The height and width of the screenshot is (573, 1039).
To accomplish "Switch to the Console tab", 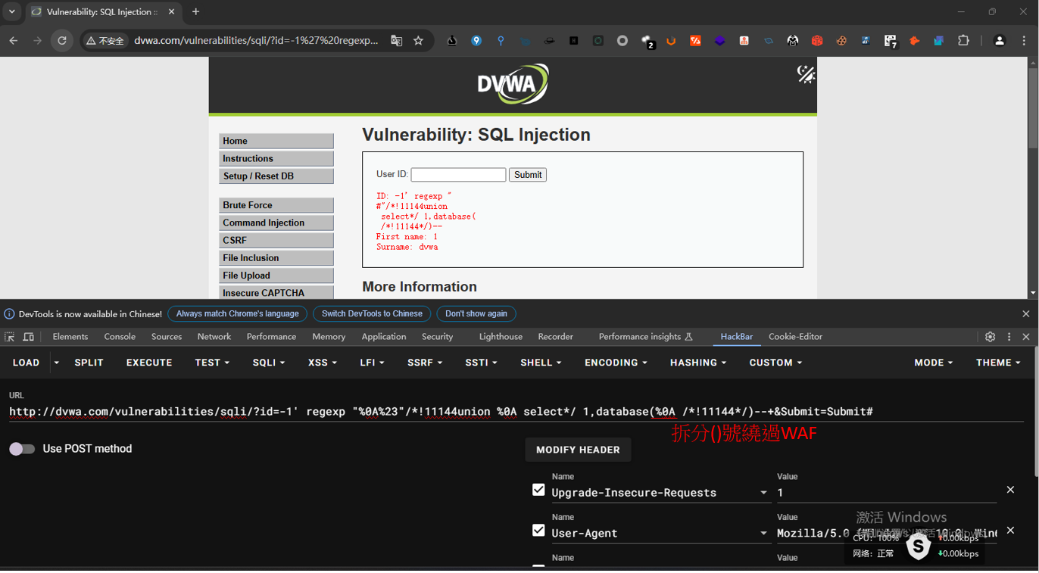I will pyautogui.click(x=120, y=337).
